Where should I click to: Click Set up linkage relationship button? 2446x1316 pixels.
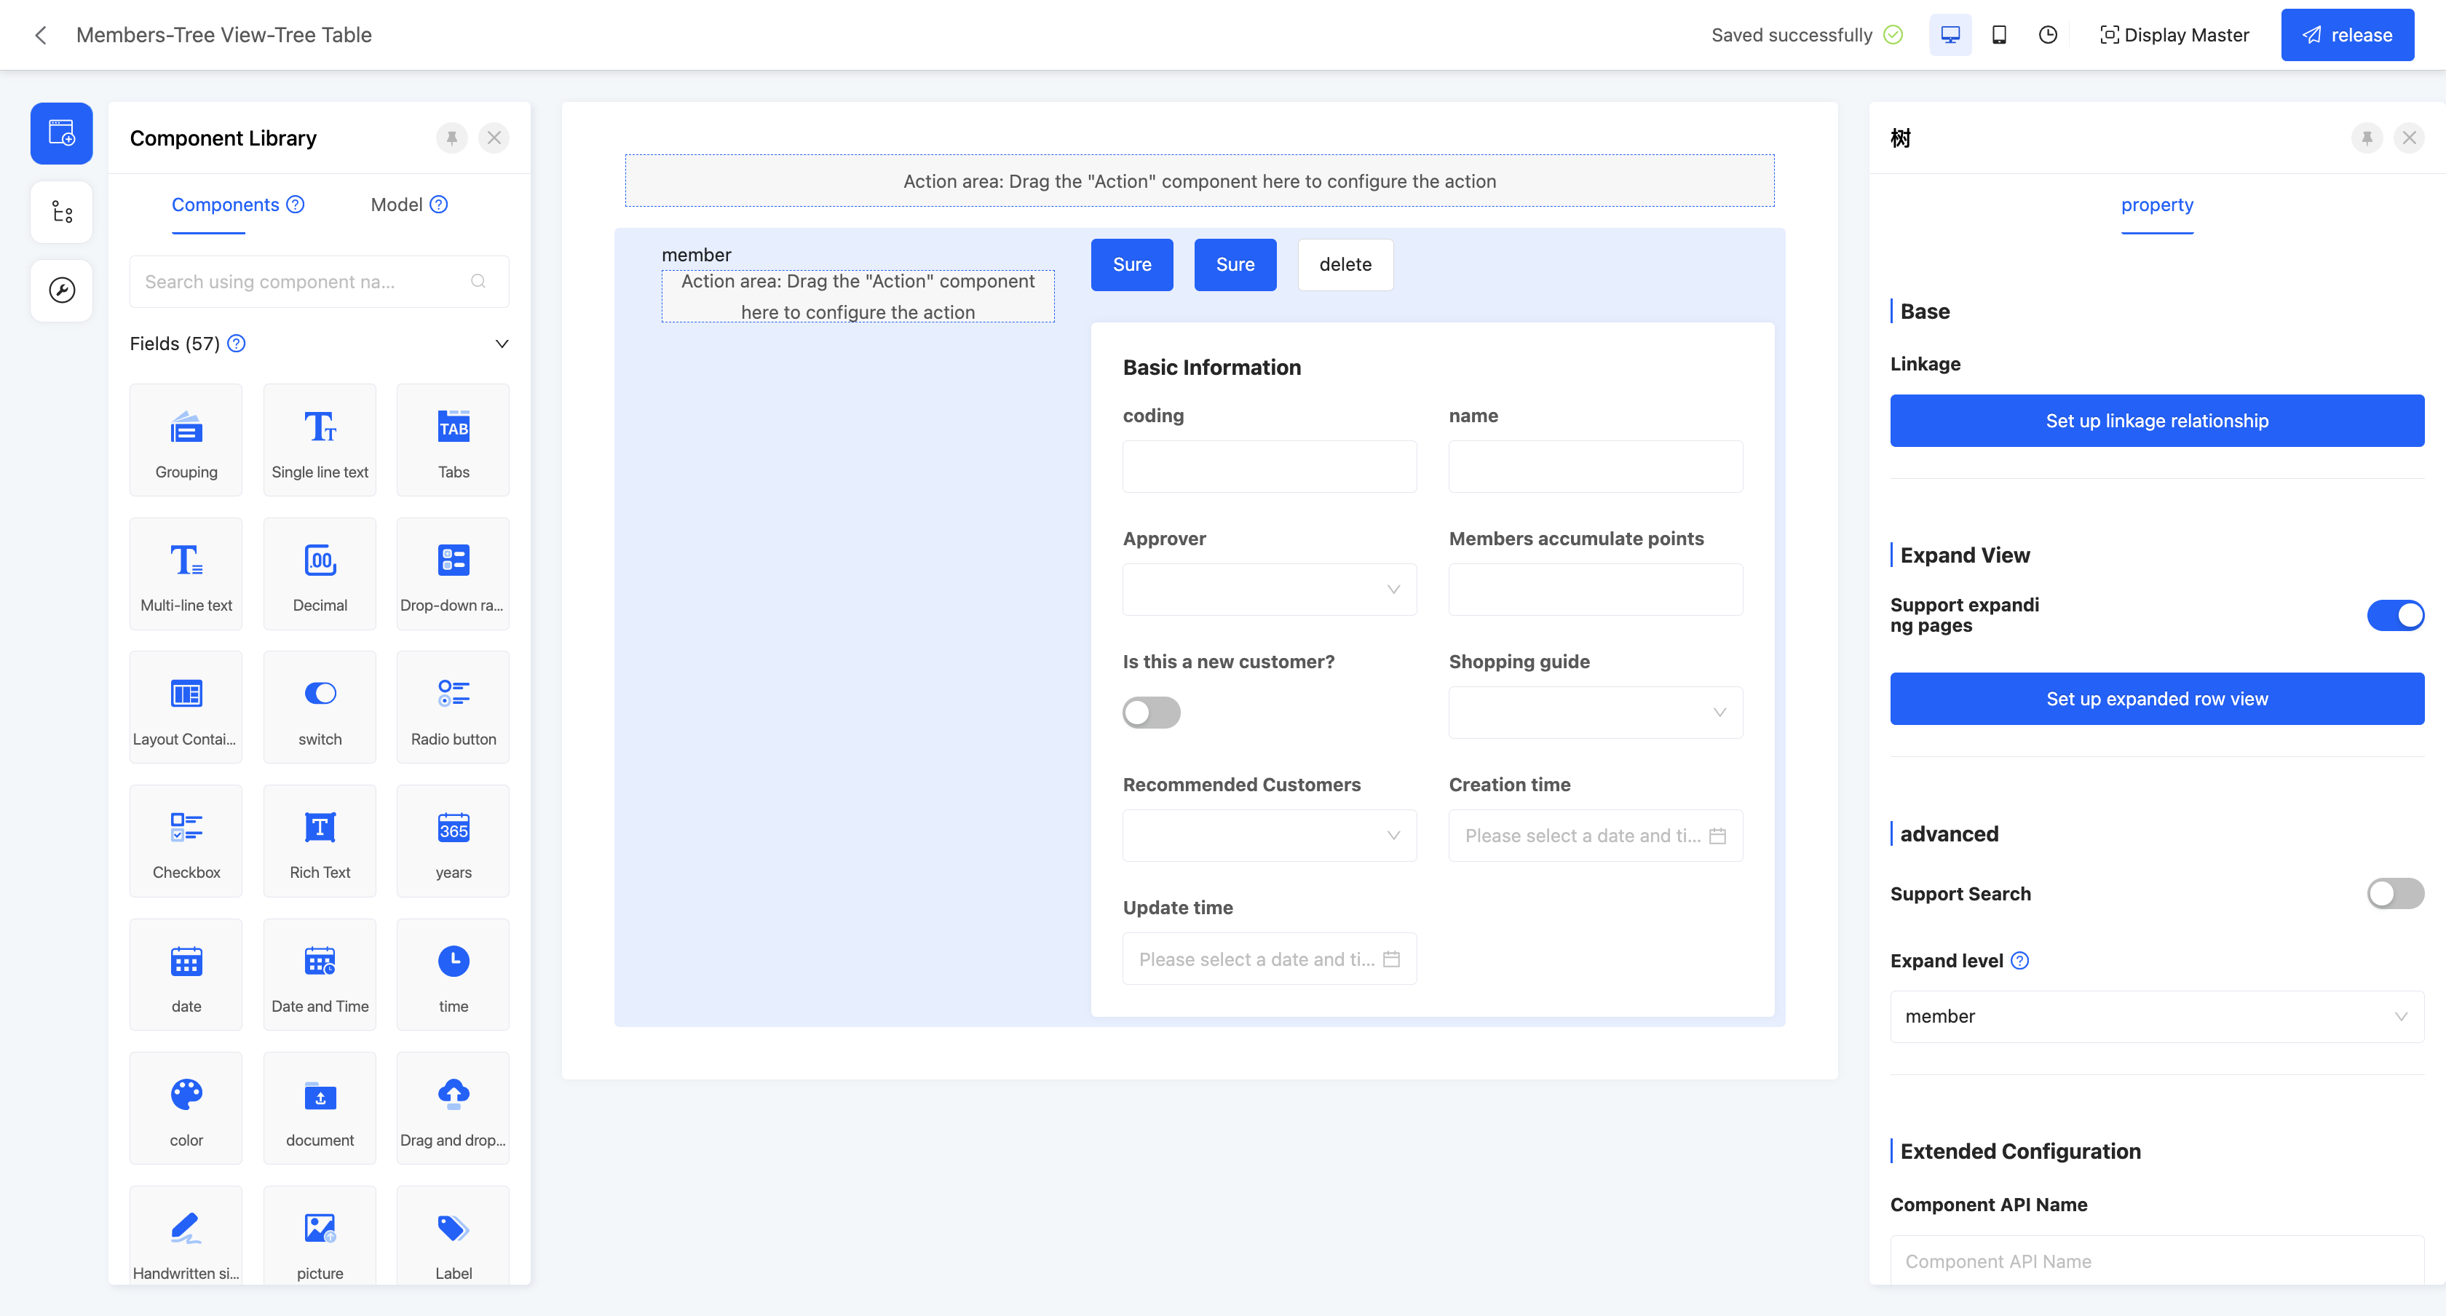click(x=2156, y=421)
